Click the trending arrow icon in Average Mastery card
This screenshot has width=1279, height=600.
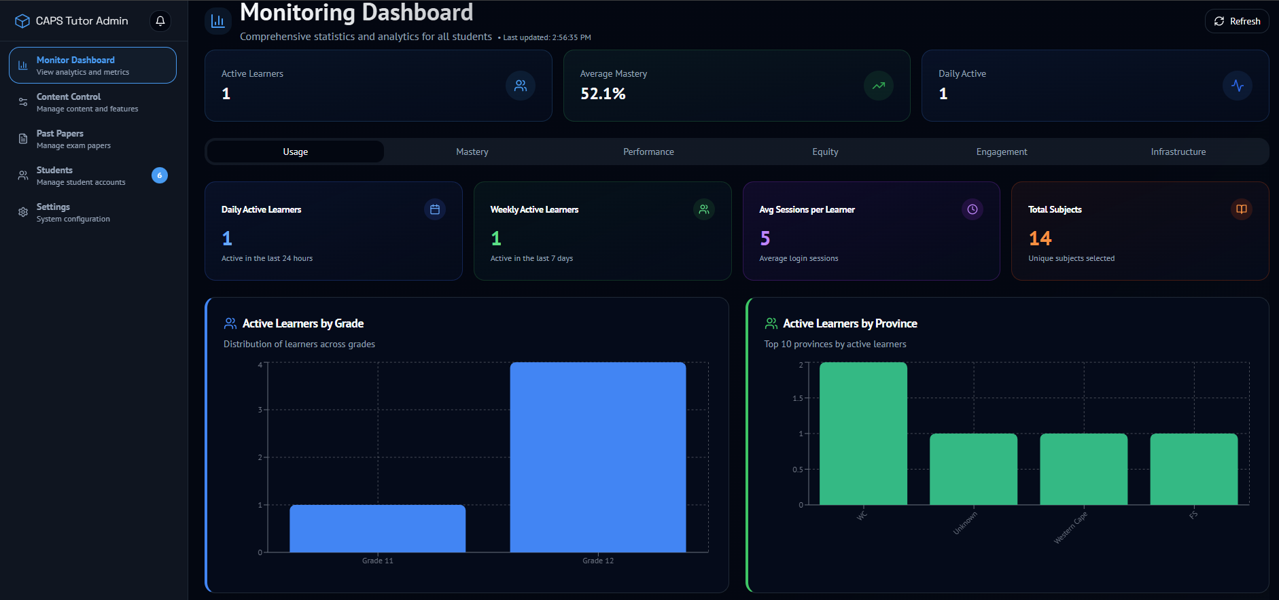click(878, 86)
